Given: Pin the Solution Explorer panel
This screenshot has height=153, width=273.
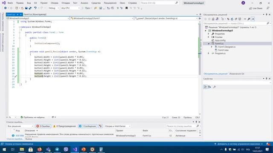Looking at the screenshot, I should coord(266,14).
